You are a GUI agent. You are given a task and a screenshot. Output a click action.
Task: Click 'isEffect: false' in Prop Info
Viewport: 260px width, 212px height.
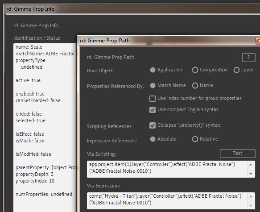(30, 134)
